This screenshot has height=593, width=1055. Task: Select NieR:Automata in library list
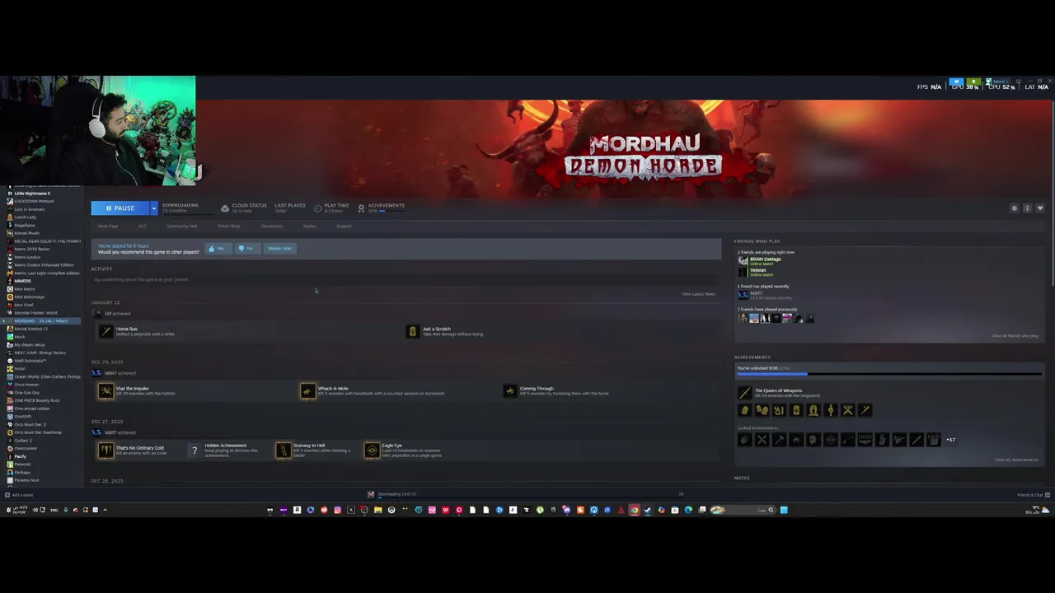pos(30,361)
